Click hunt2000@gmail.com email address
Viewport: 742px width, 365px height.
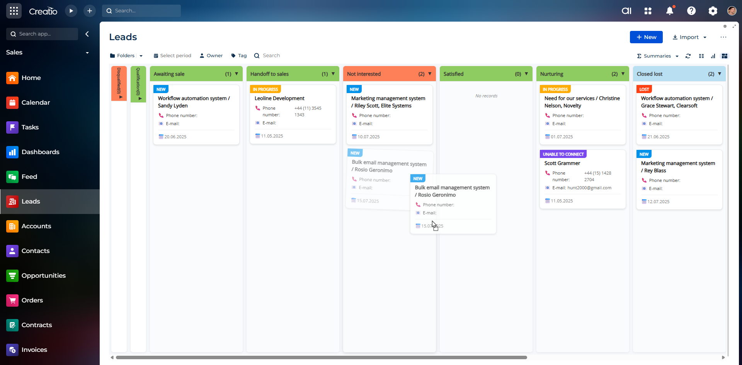pos(589,188)
